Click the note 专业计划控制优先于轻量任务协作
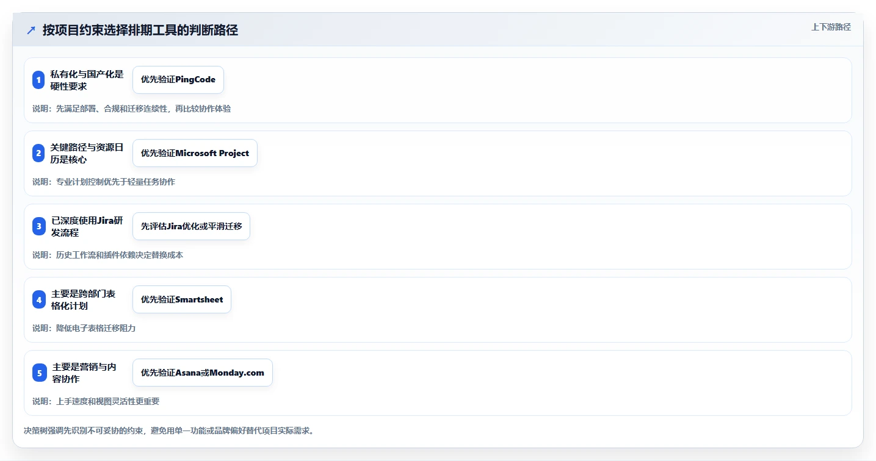876x461 pixels. point(104,182)
